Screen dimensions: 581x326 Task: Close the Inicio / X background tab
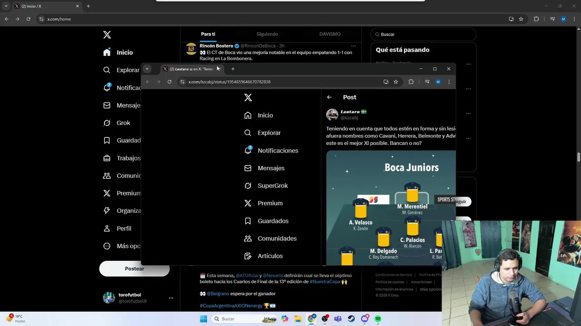coord(77,6)
